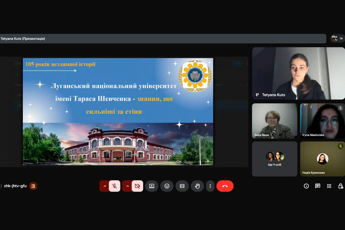Open more options three-dot menu
This screenshot has height=230, width=345.
pos(210,186)
